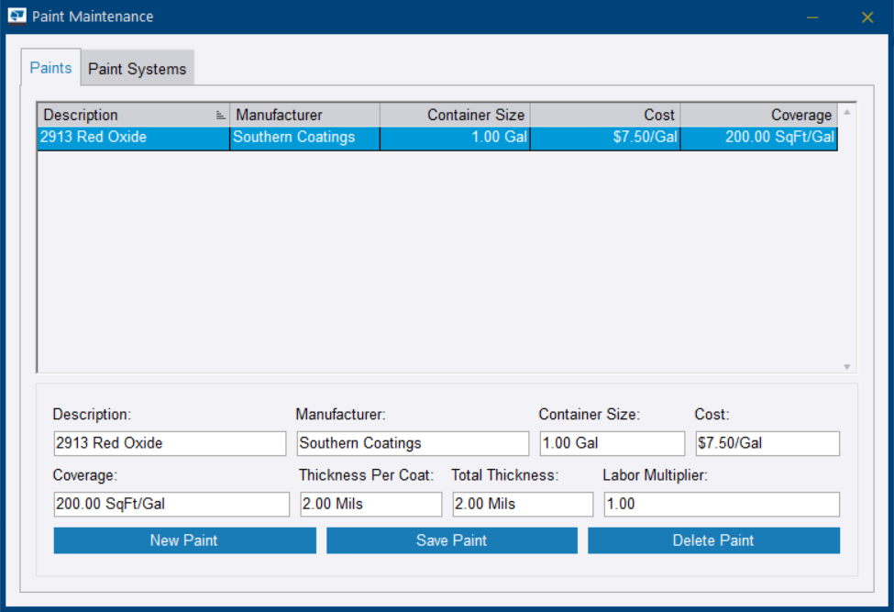
Task: Click the Container Size input field
Action: pyautogui.click(x=612, y=443)
